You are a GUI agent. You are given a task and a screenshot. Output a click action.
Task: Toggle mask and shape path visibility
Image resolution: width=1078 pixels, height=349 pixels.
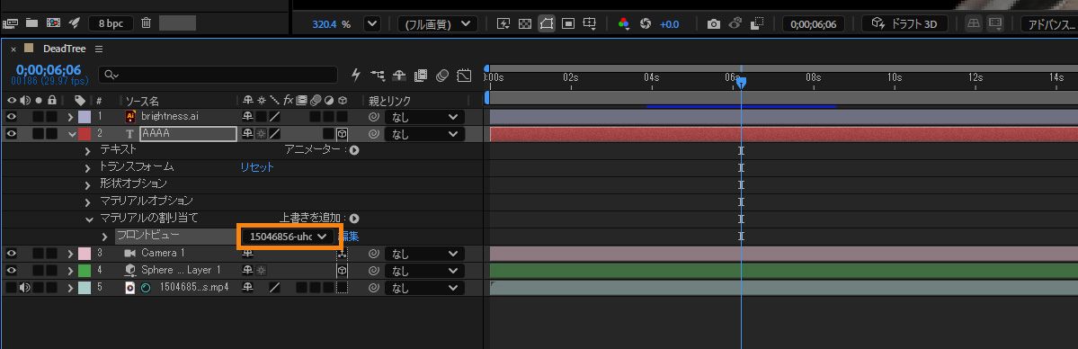point(547,23)
